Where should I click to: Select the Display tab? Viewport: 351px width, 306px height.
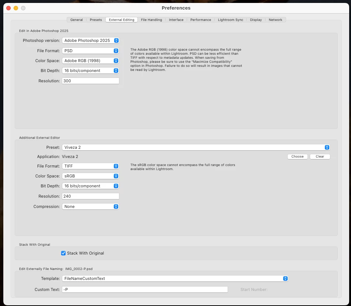tap(256, 19)
